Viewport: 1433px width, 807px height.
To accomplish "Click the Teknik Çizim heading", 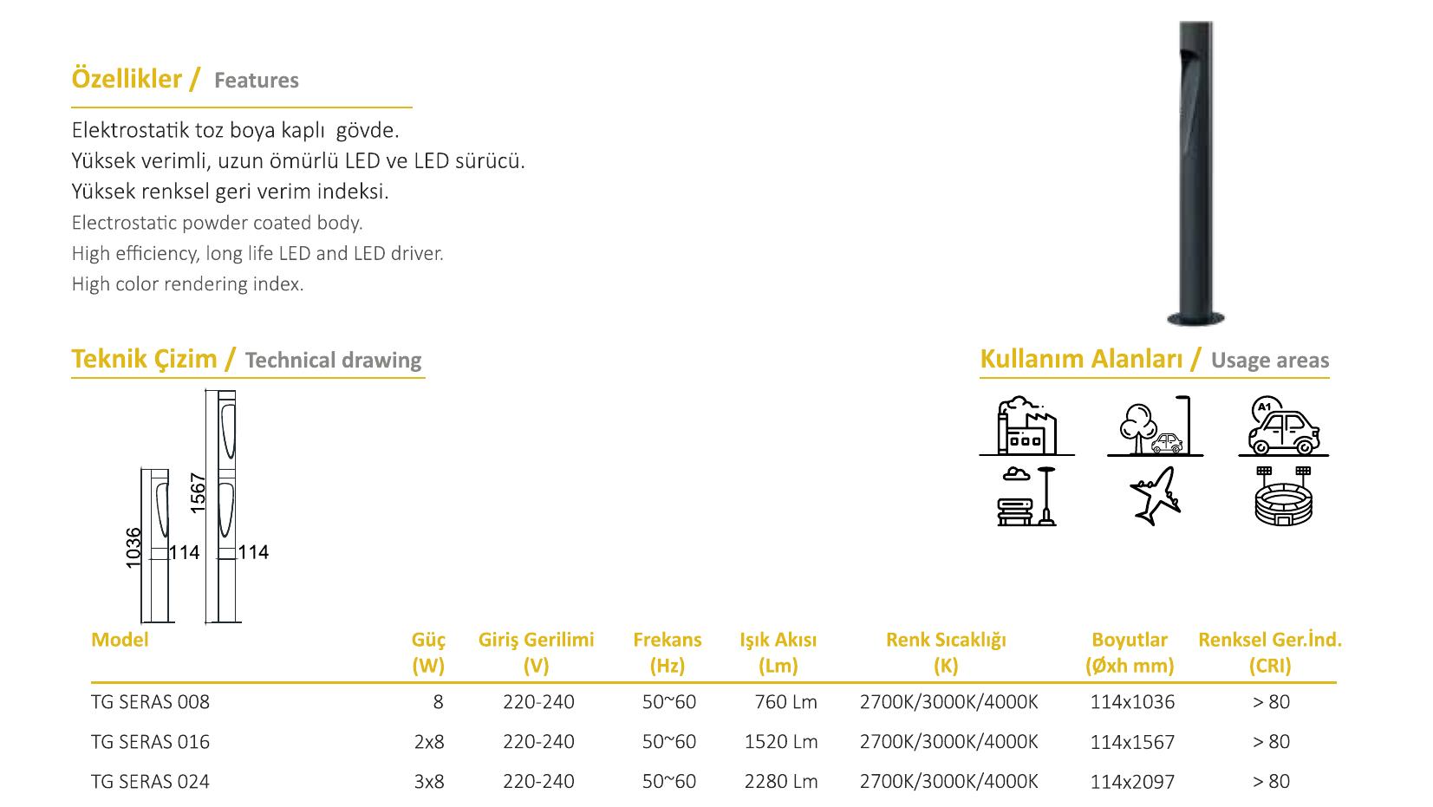I will [144, 359].
